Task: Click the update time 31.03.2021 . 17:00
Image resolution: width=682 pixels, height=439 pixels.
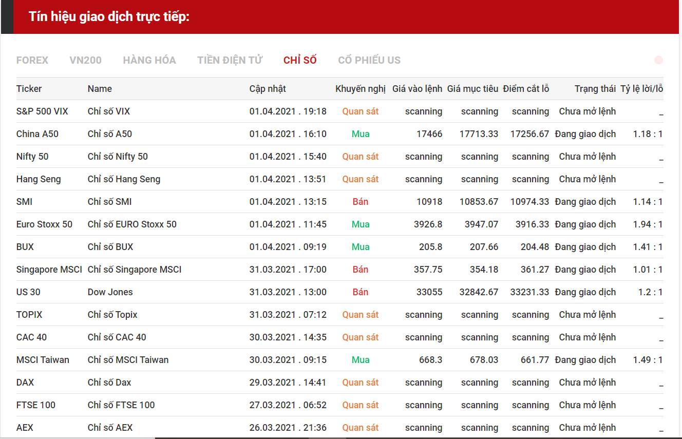Action: [288, 270]
